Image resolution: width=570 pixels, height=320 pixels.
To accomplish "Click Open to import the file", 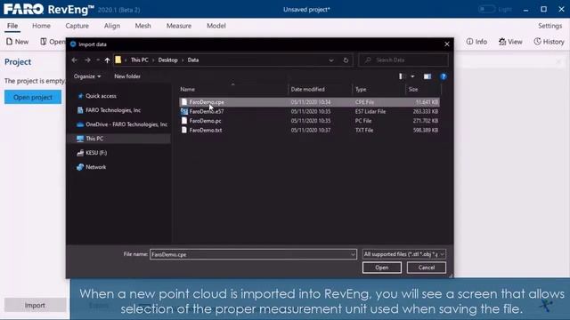I will tap(382, 268).
